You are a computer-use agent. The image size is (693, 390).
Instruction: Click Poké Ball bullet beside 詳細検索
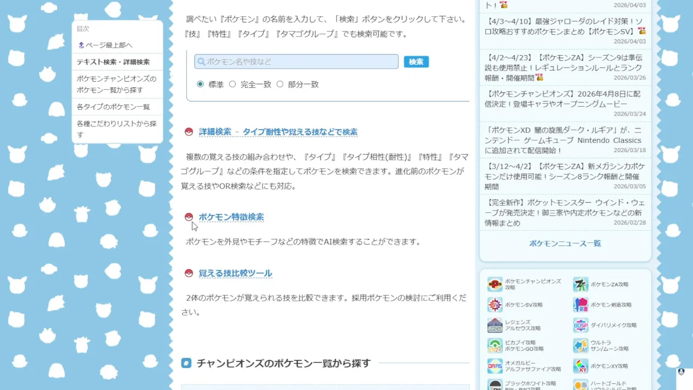[x=188, y=132]
